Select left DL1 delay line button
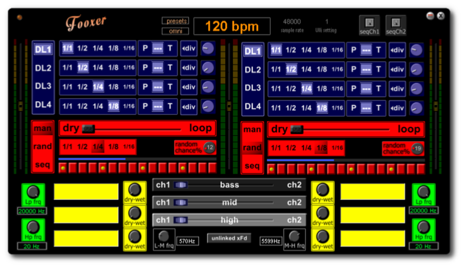 (43, 49)
